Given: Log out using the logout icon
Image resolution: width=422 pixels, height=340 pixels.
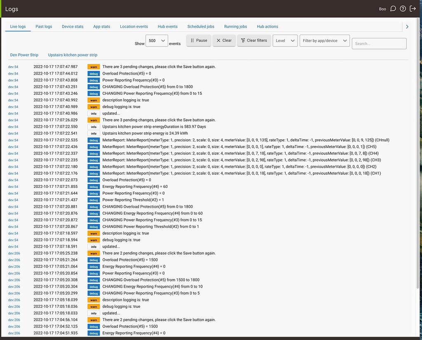Looking at the screenshot, I should (x=413, y=8).
